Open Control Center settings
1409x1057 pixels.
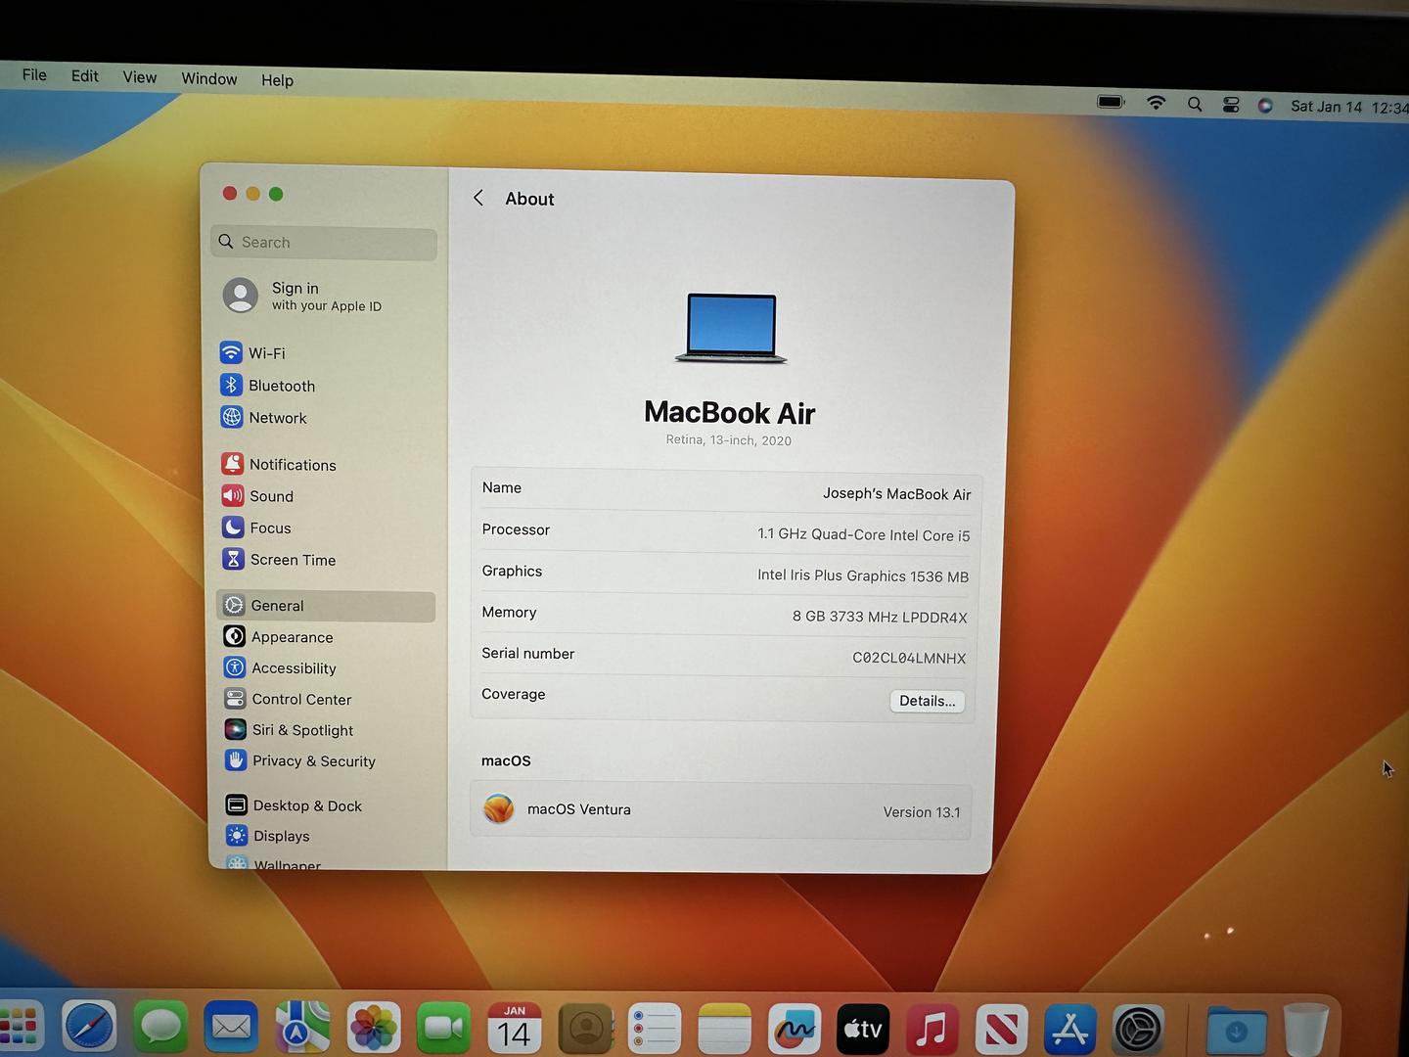click(x=288, y=699)
